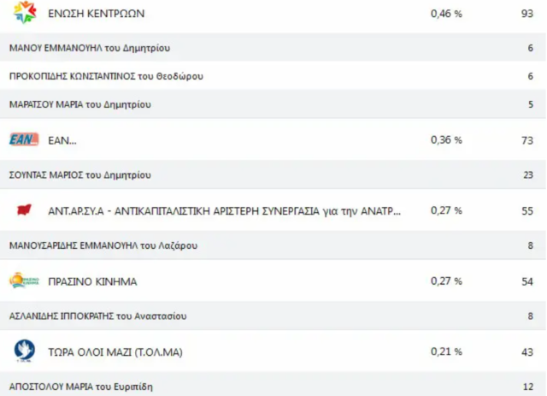Click the ΕΝΩΣΗ ΚΕΝΤΡΩΩΝ party logo

[25, 14]
